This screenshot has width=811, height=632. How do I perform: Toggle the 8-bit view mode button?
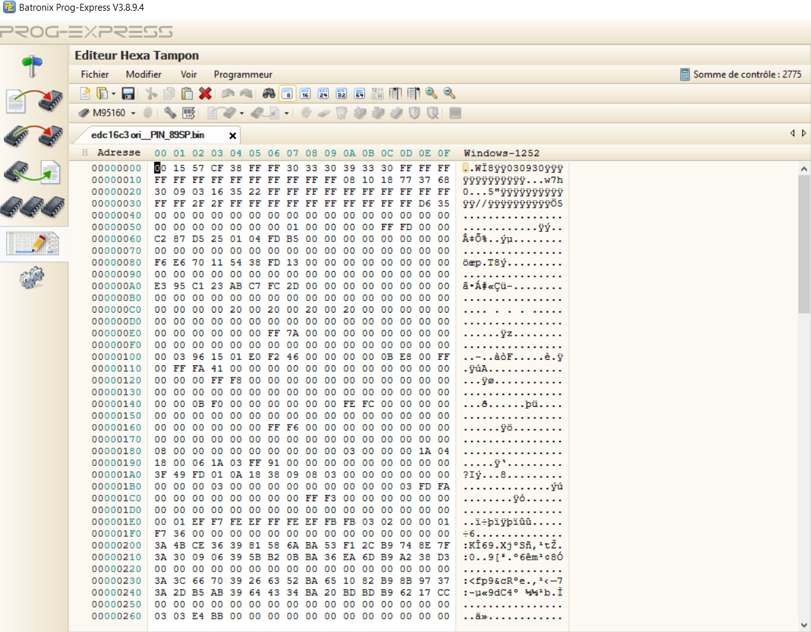pyautogui.click(x=288, y=93)
